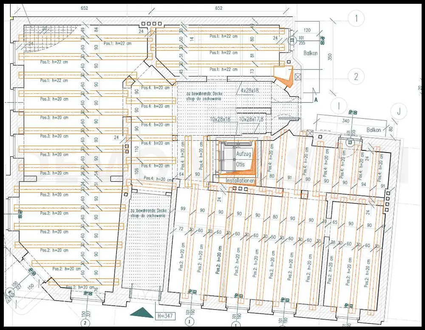425x330 pixels.
Task: Select the circled 13 marker beside the 120 dimension
Action: point(292,40)
